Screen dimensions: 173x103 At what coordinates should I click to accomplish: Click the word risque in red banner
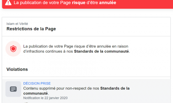[79, 3]
